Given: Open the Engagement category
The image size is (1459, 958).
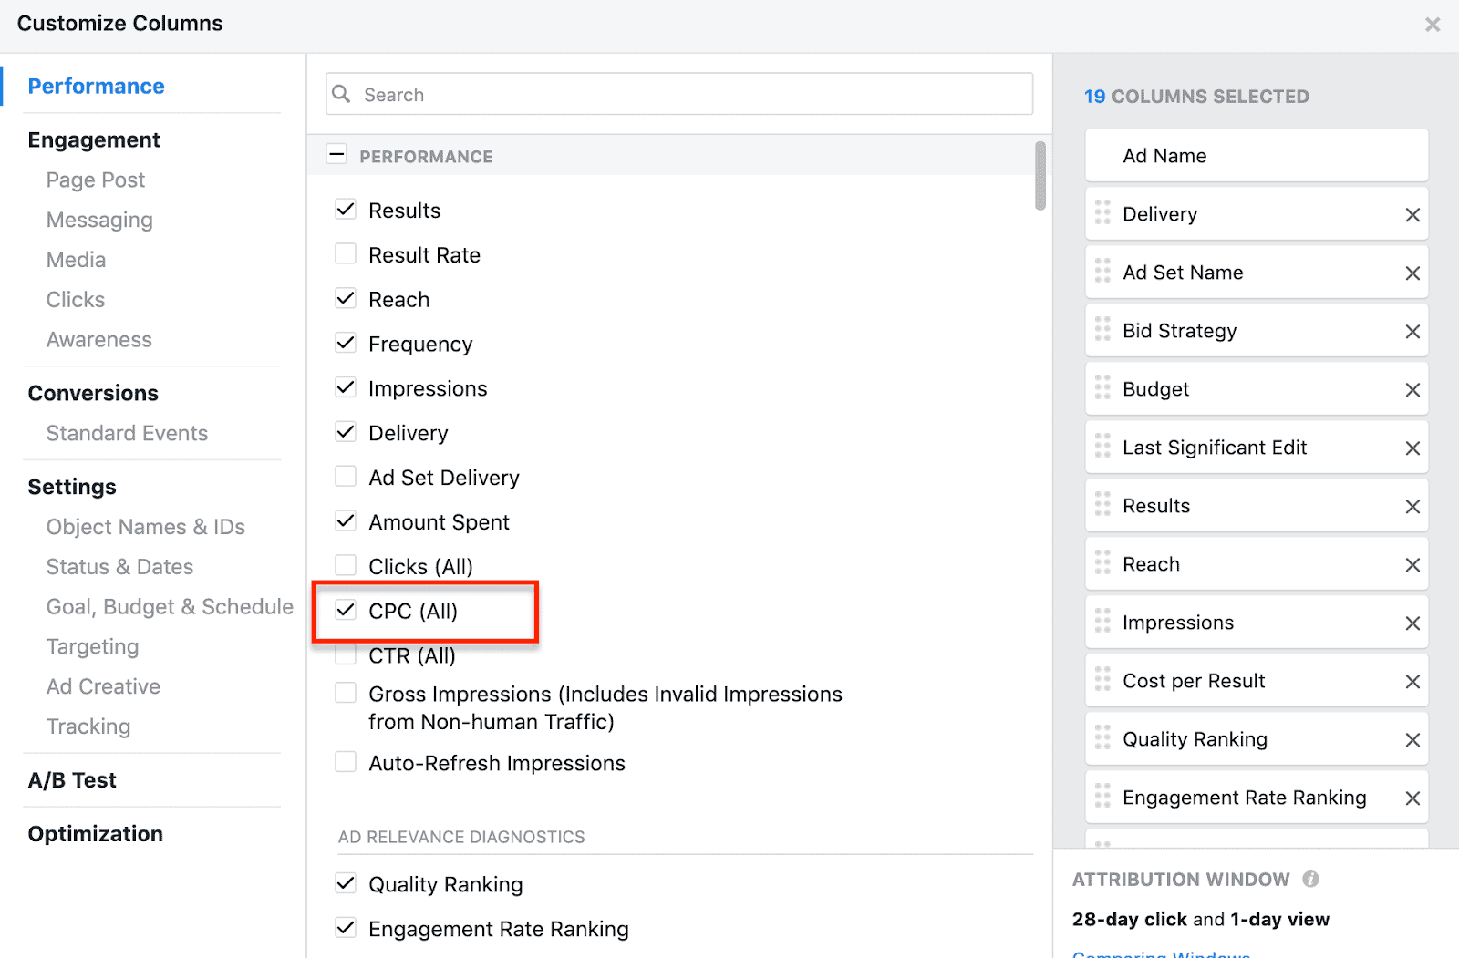Looking at the screenshot, I should pyautogui.click(x=94, y=140).
